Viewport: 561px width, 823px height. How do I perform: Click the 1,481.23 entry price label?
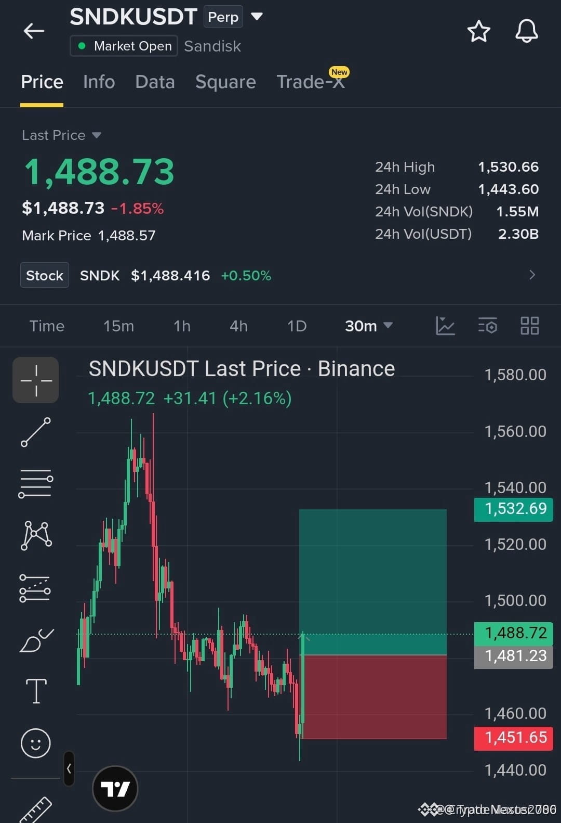coord(514,657)
